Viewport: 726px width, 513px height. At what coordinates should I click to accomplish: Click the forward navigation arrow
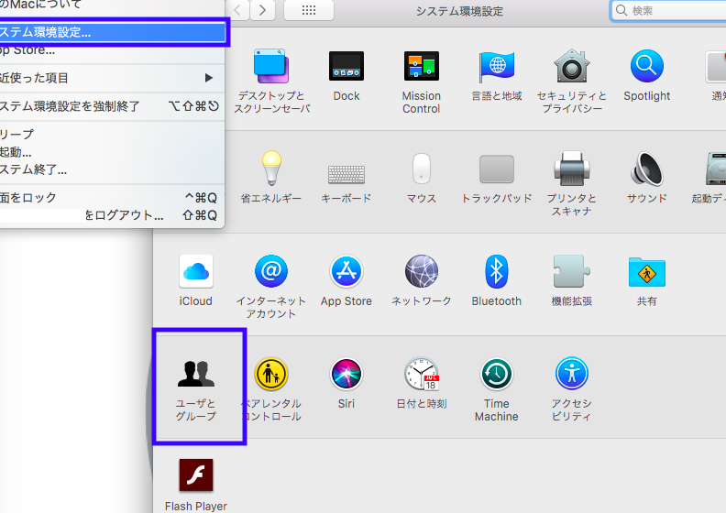click(x=262, y=10)
